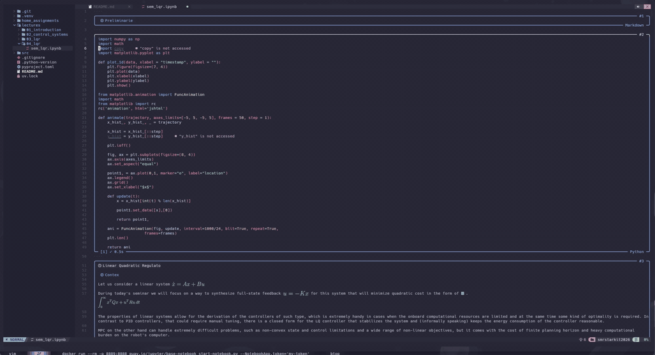Click the src folder icon
Screen dimensions: 655x355
(x=19, y=53)
